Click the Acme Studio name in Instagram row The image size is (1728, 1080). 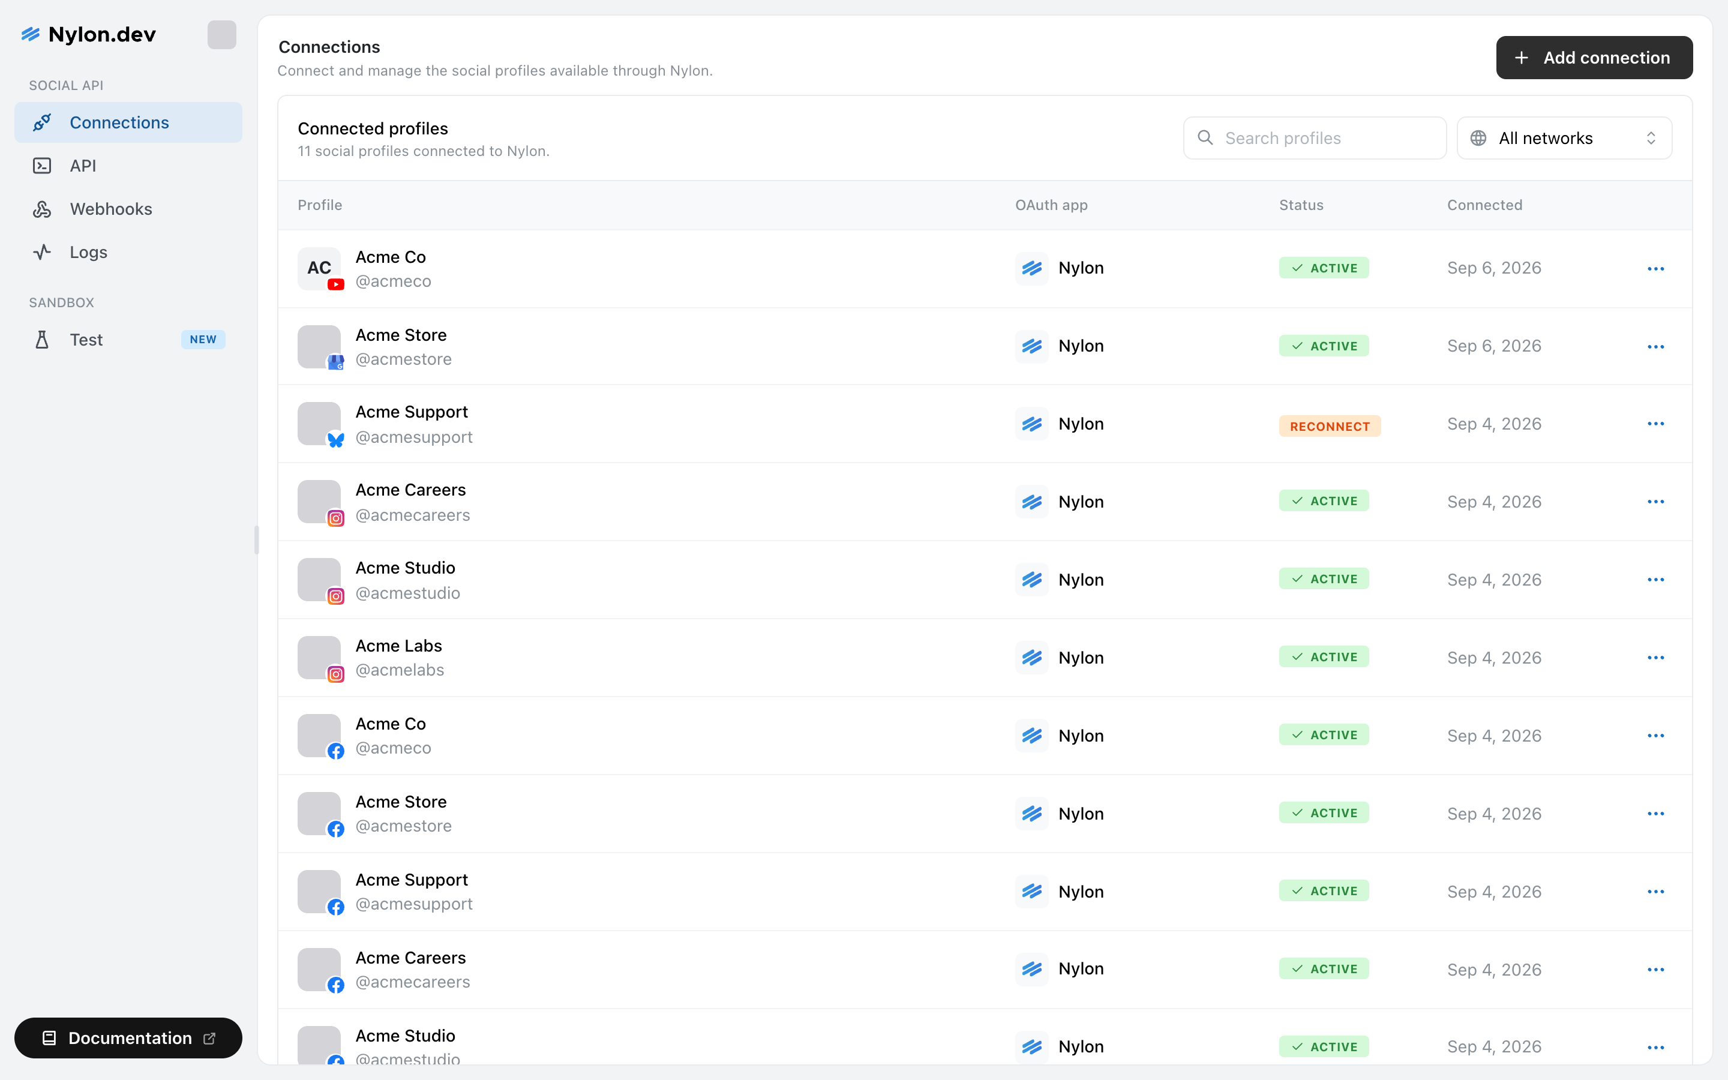pos(405,568)
